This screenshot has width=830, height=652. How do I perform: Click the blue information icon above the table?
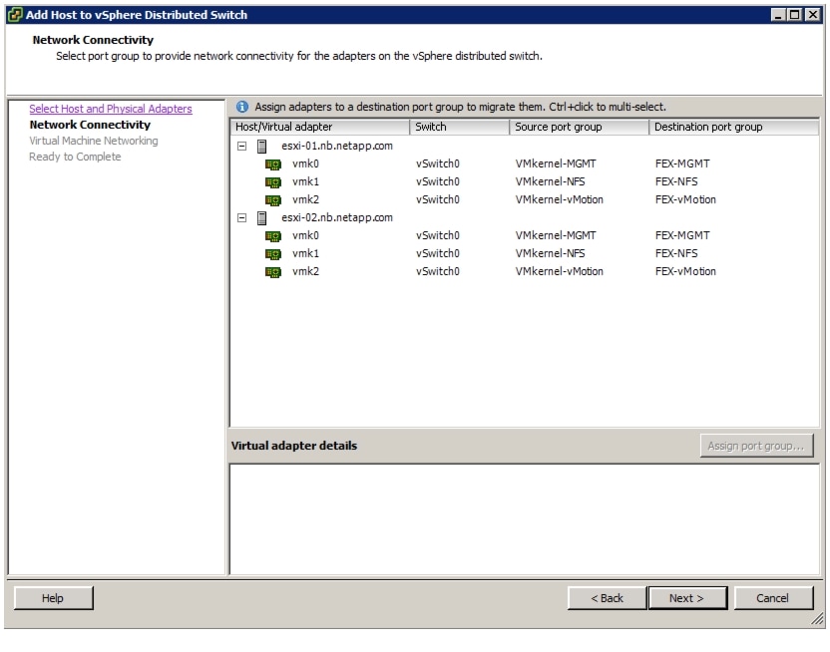tap(241, 107)
